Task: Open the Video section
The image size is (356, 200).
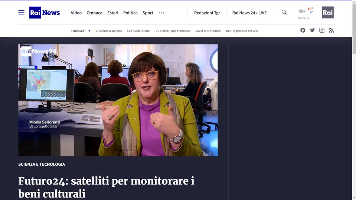Action: click(76, 13)
